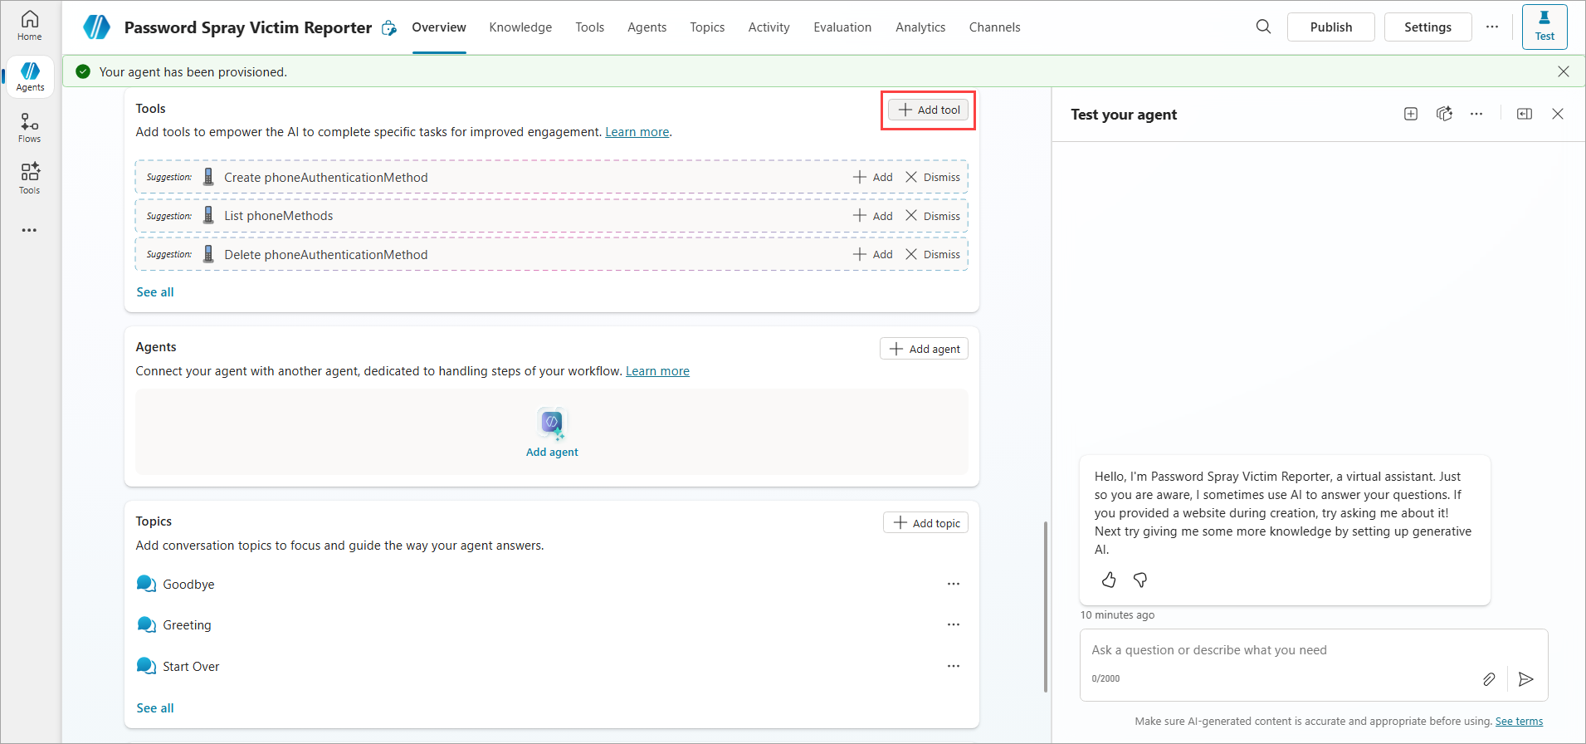
Task: Dismiss the provisioned notification banner
Action: (x=1564, y=71)
